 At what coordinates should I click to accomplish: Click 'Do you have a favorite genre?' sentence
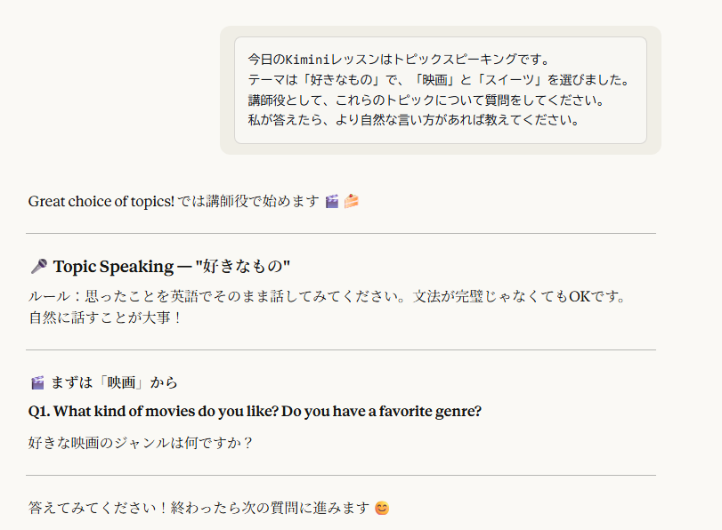click(384, 412)
